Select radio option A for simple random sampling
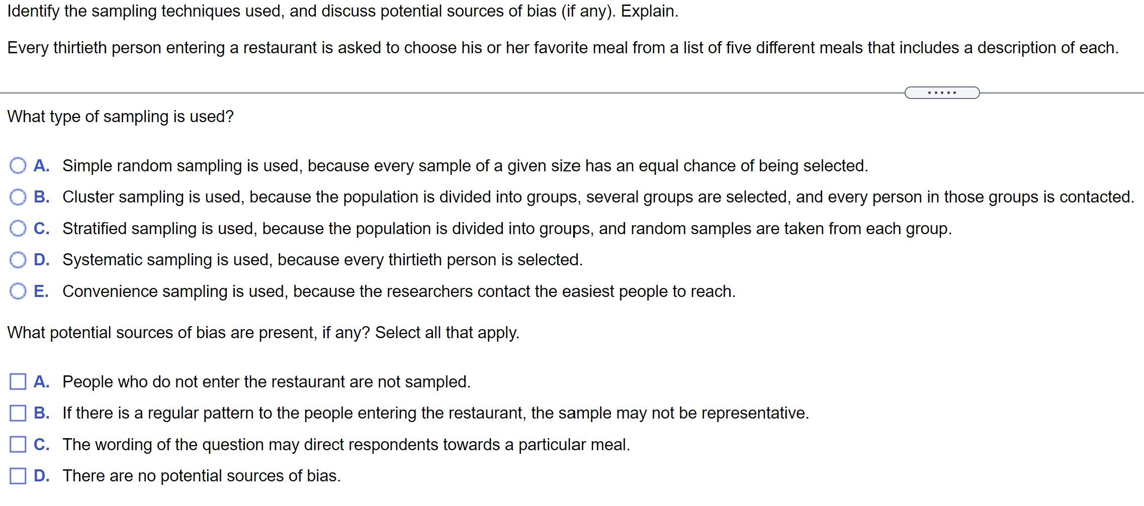Viewport: 1144px width, 506px height. (19, 165)
